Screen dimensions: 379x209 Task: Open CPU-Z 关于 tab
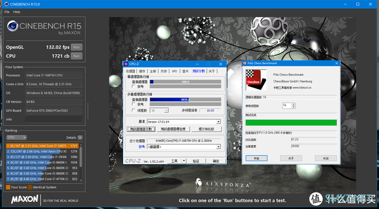point(212,71)
